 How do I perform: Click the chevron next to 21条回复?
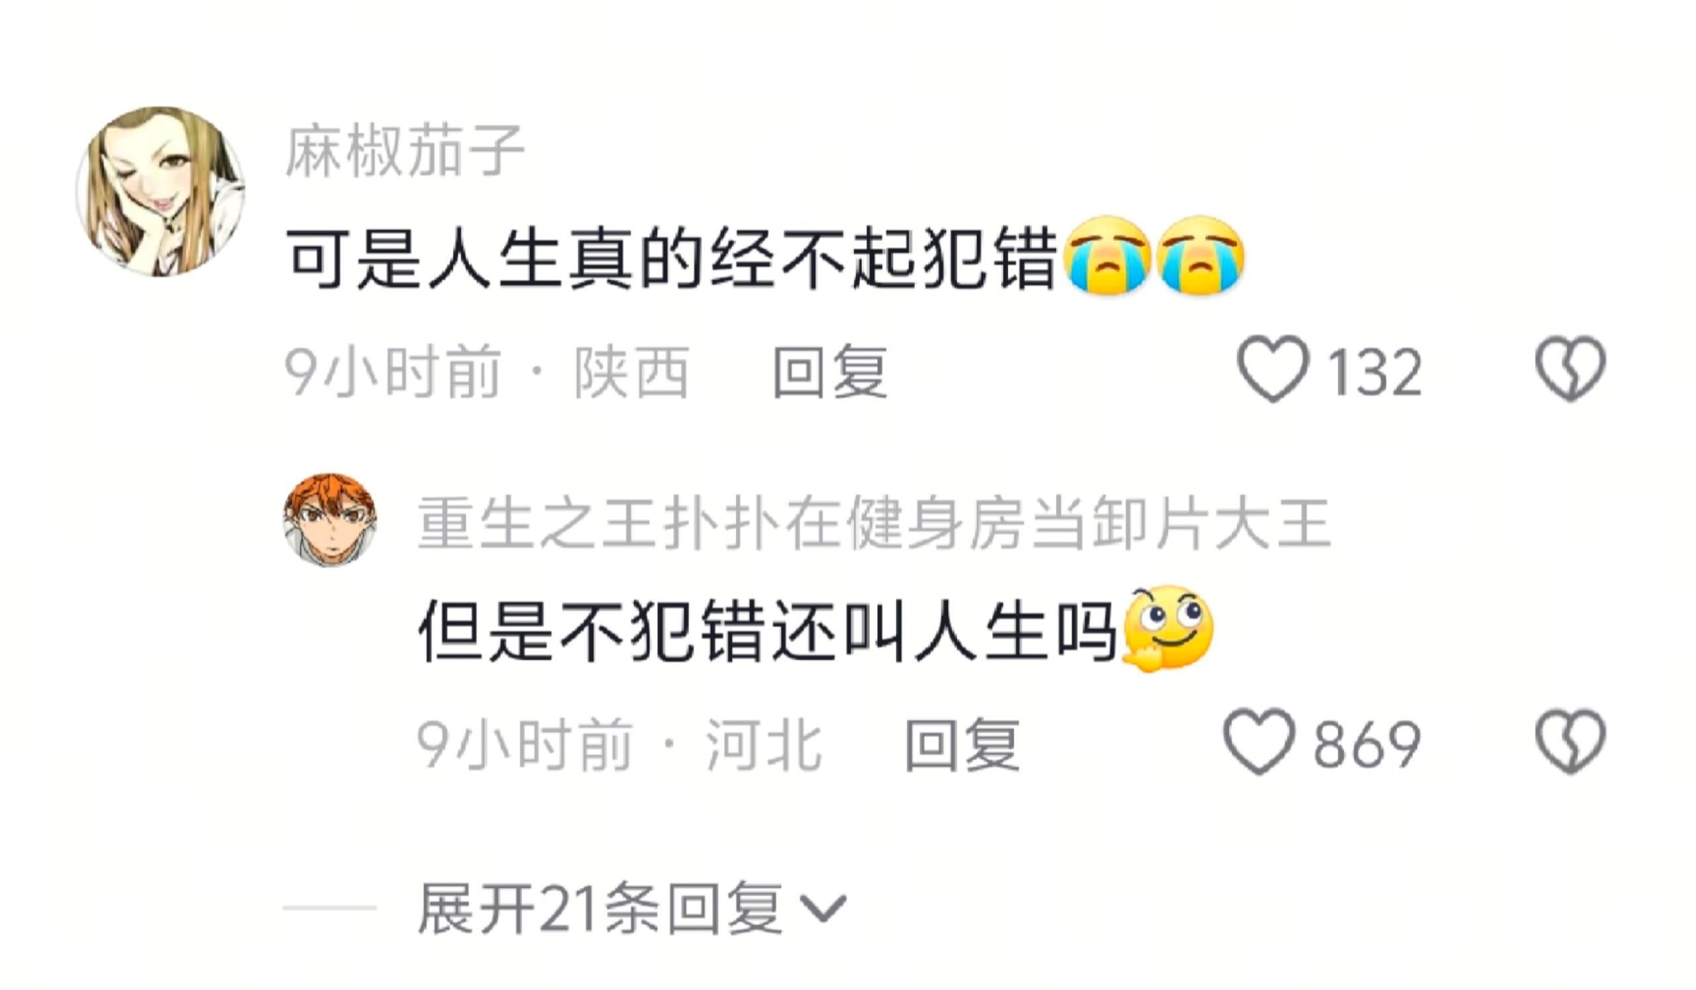[x=821, y=910]
